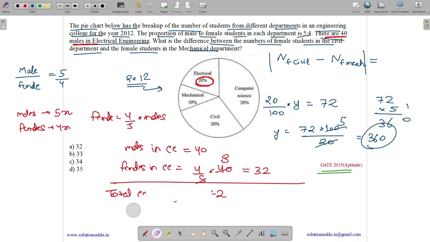This screenshot has height=242, width=430.
Task: Go to the Next page
Action: click(x=188, y=7)
